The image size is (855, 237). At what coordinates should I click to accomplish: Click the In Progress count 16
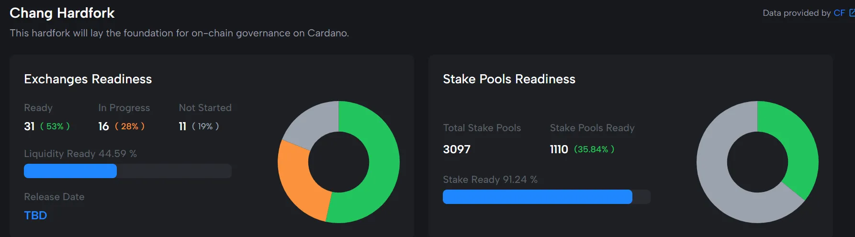103,126
